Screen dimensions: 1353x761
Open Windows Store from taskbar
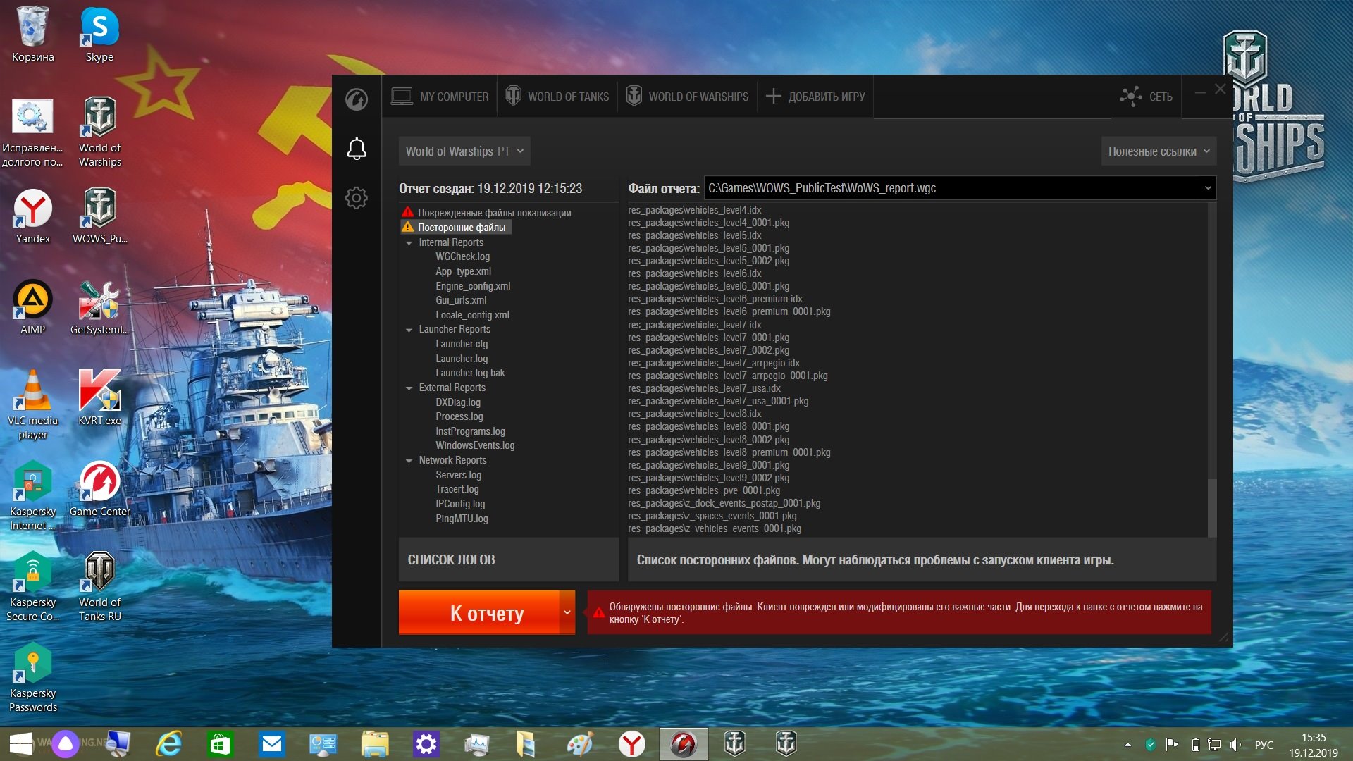[221, 744]
